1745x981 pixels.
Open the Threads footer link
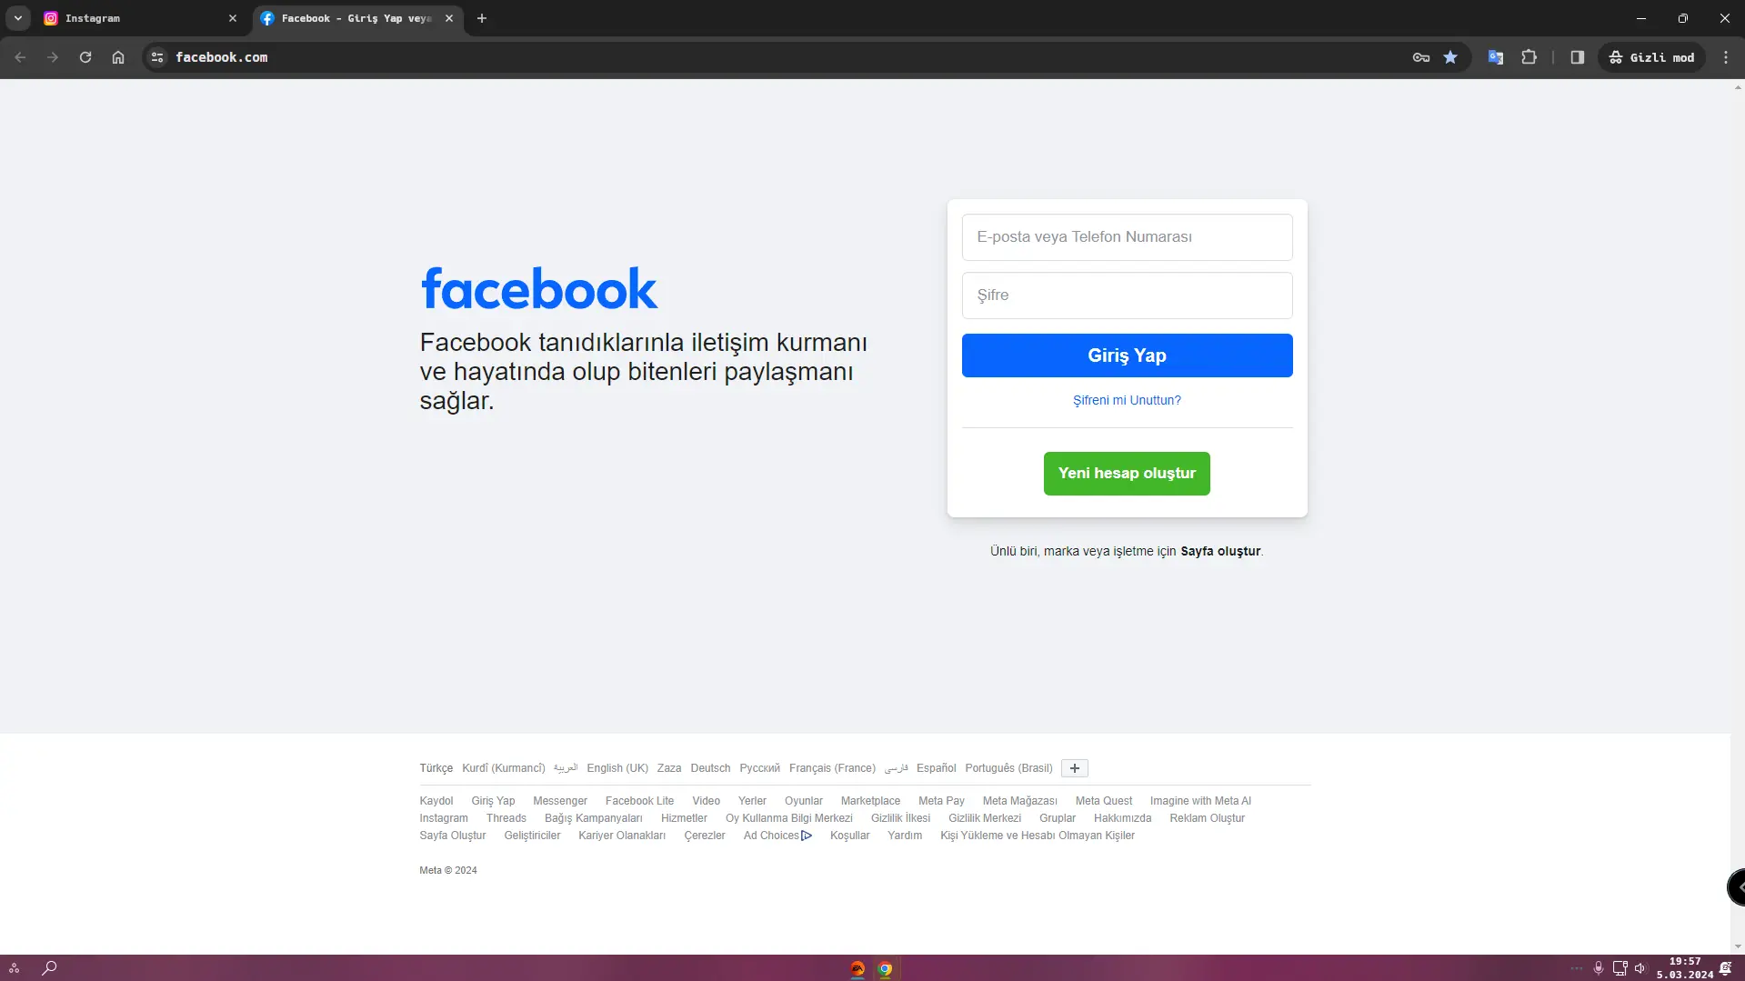[506, 818]
